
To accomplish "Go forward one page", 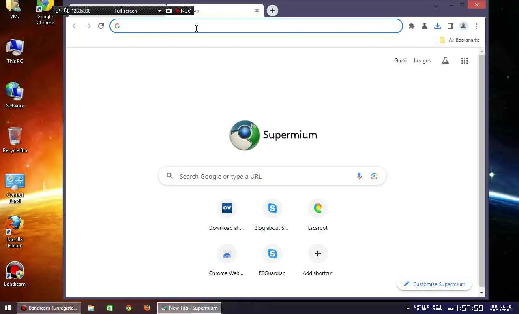I will point(88,26).
